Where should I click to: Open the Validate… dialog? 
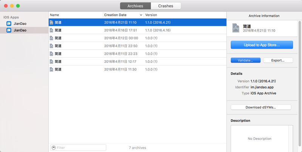(246, 60)
